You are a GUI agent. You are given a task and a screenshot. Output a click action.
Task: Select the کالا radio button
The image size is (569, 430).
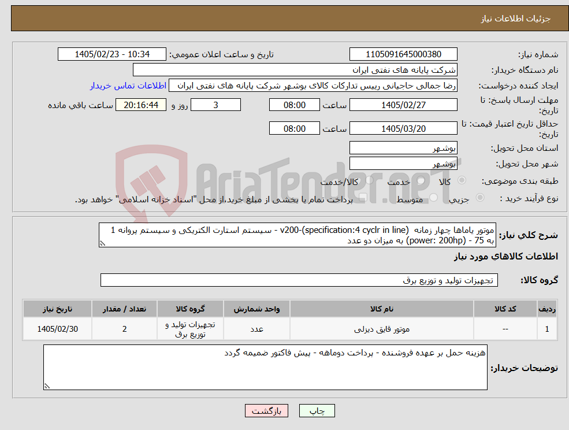pyautogui.click(x=462, y=180)
